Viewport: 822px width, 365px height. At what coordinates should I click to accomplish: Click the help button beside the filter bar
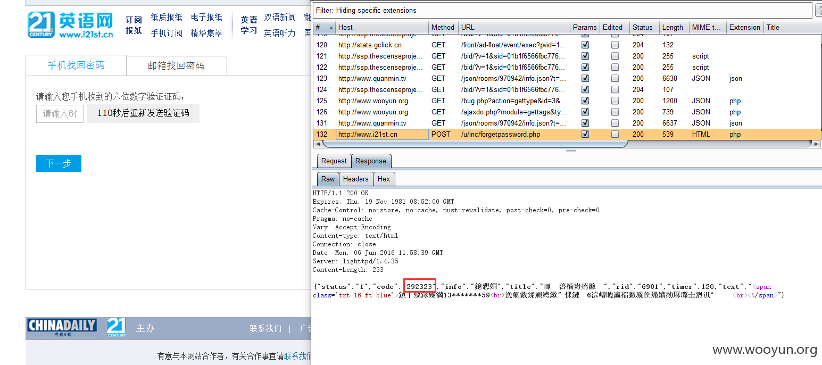[x=819, y=10]
